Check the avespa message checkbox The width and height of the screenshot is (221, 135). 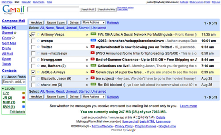click(x=33, y=41)
